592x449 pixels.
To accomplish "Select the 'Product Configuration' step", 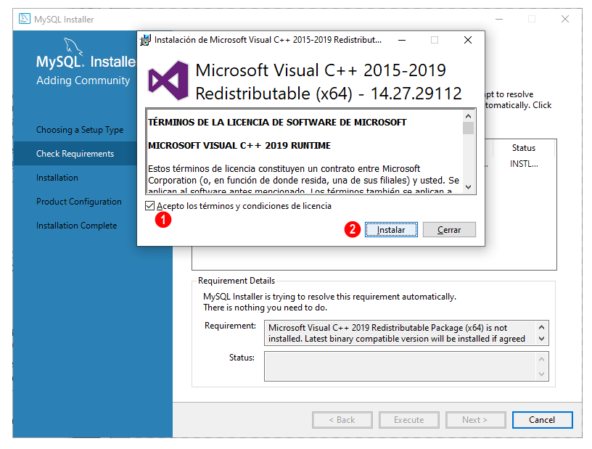I will (x=79, y=202).
